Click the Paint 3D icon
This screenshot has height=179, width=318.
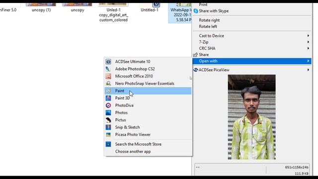(108, 98)
